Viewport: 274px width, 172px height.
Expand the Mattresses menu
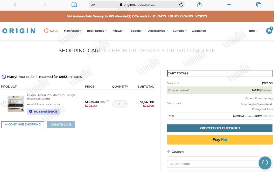click(x=73, y=31)
